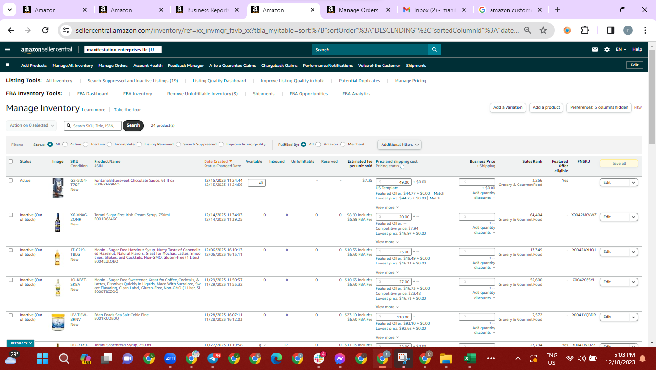Filter Fulfilled By Merchant

(343, 144)
